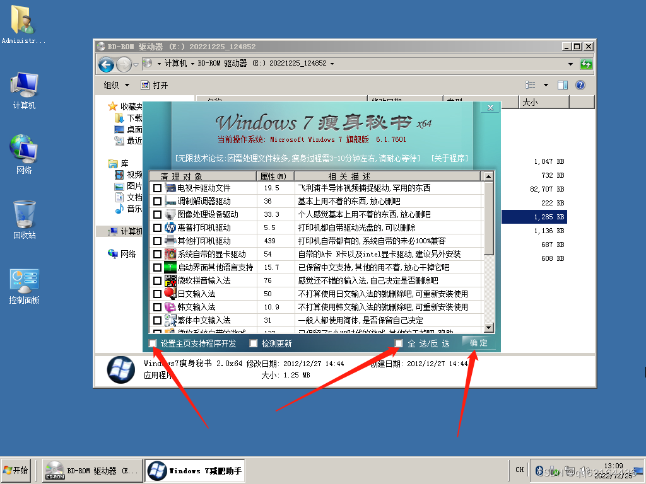Open the 计算机 desktop icon
The image size is (646, 484).
pyautogui.click(x=25, y=91)
